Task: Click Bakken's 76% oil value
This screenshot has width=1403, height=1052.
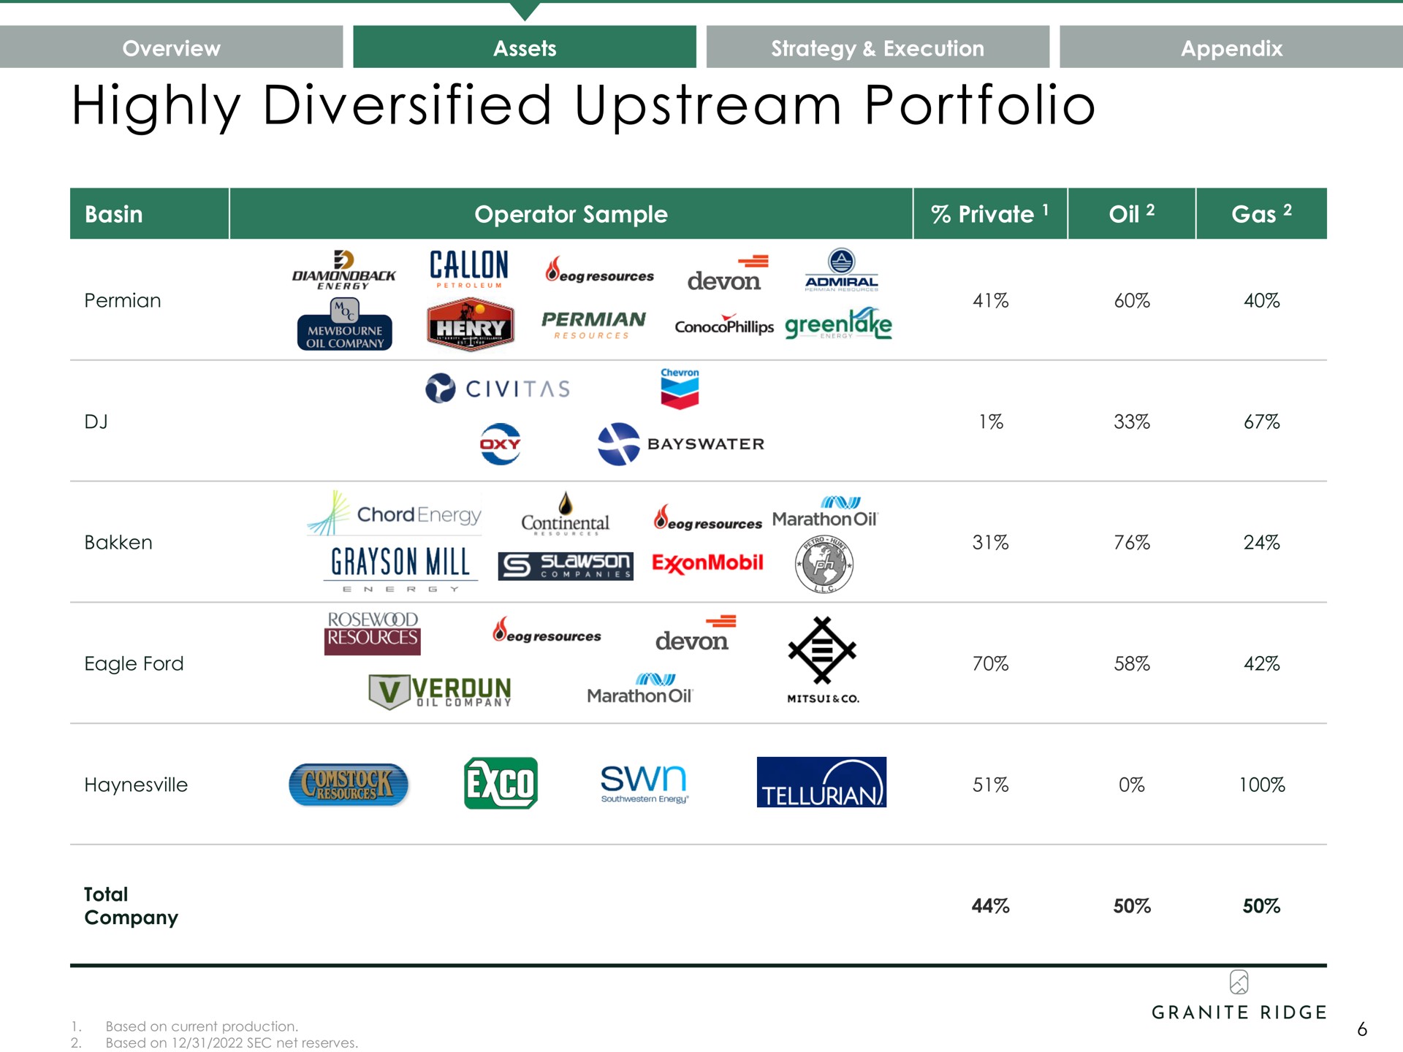Action: (x=1132, y=542)
